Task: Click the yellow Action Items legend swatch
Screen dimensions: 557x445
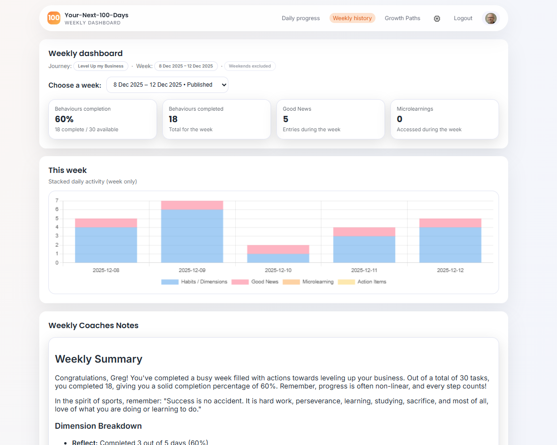Action: click(x=346, y=282)
